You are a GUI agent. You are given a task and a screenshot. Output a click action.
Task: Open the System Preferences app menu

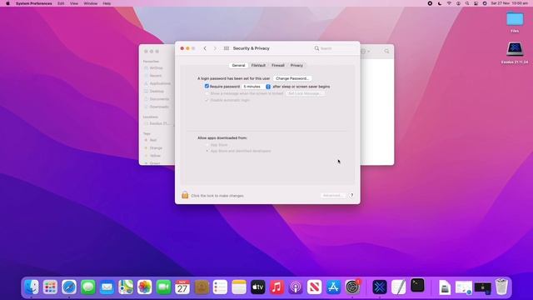tap(33, 3)
